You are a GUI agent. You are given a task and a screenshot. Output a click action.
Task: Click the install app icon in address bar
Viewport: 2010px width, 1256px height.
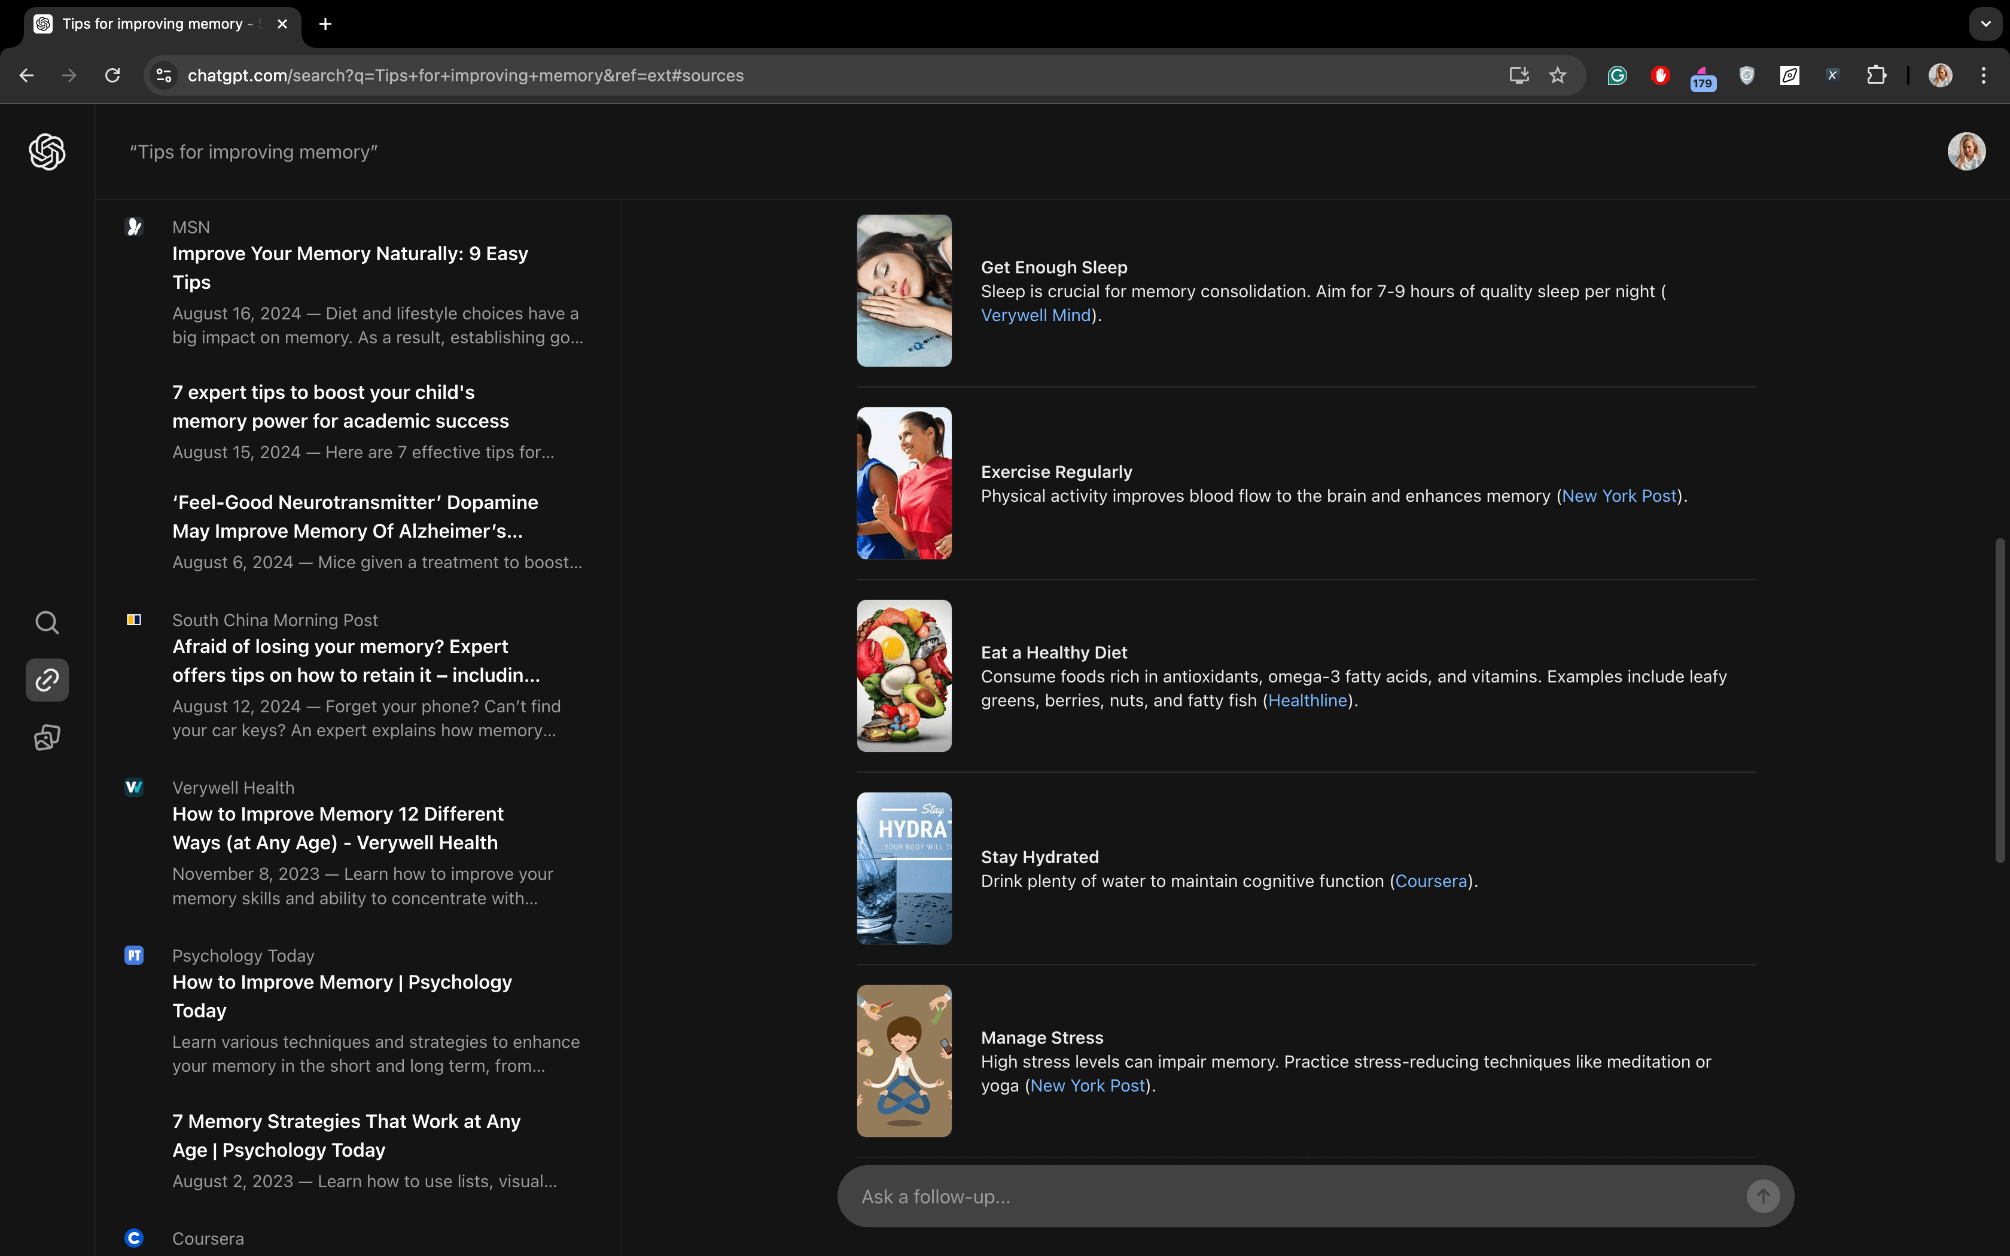point(1519,75)
